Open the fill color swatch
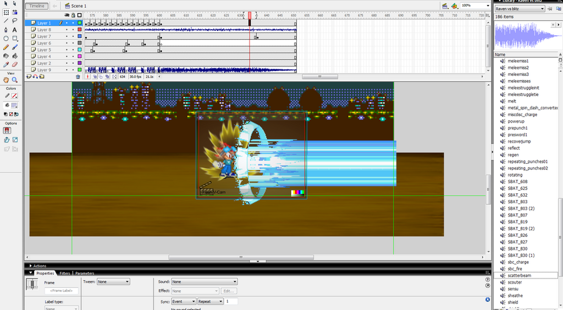 pos(14,105)
